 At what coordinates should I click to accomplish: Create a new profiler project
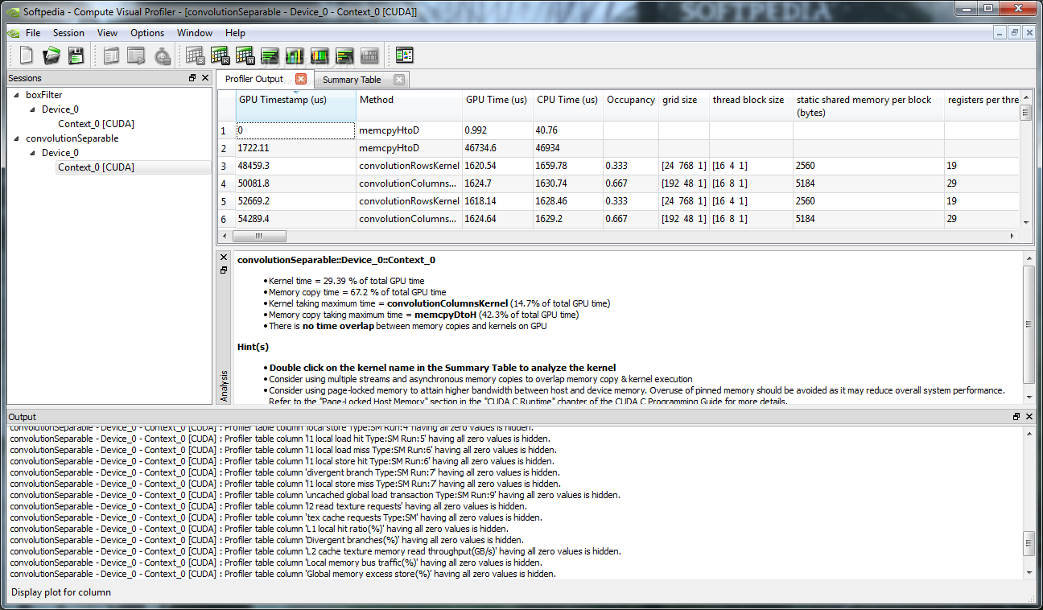(x=27, y=56)
